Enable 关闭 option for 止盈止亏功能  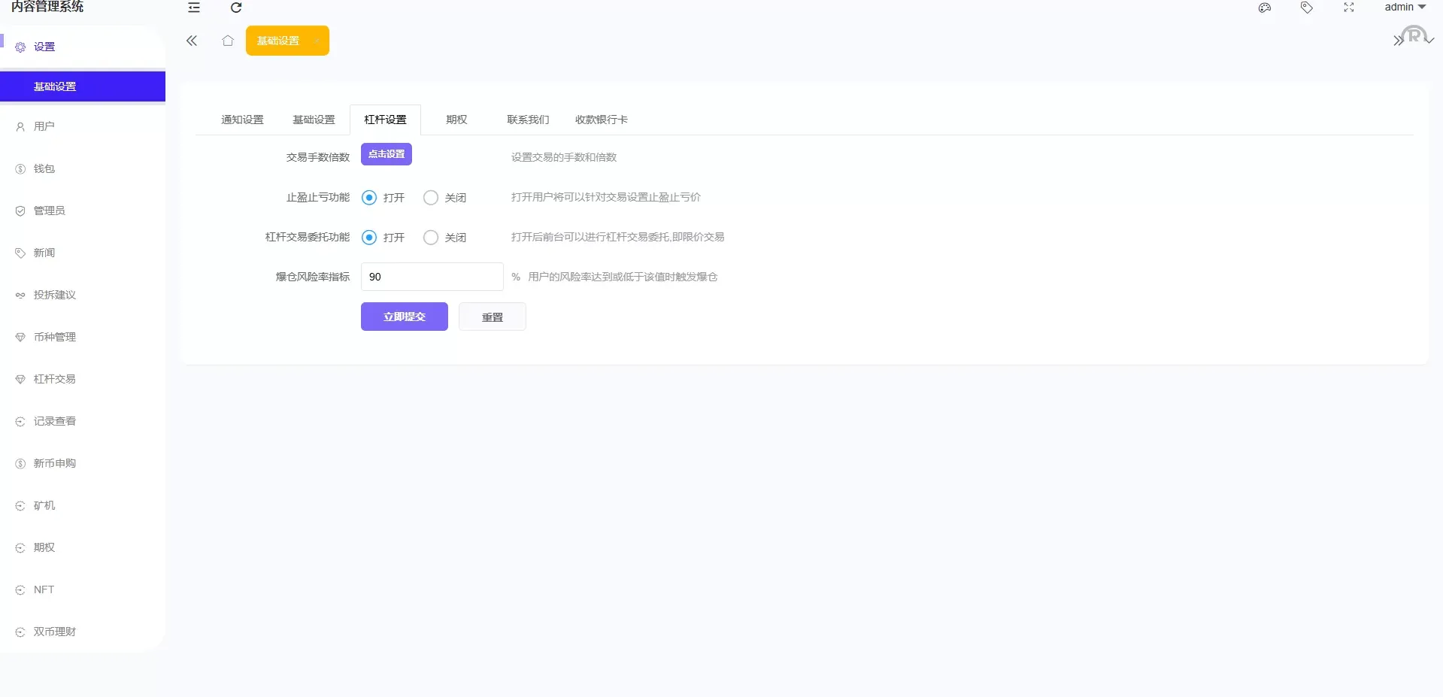pos(430,197)
